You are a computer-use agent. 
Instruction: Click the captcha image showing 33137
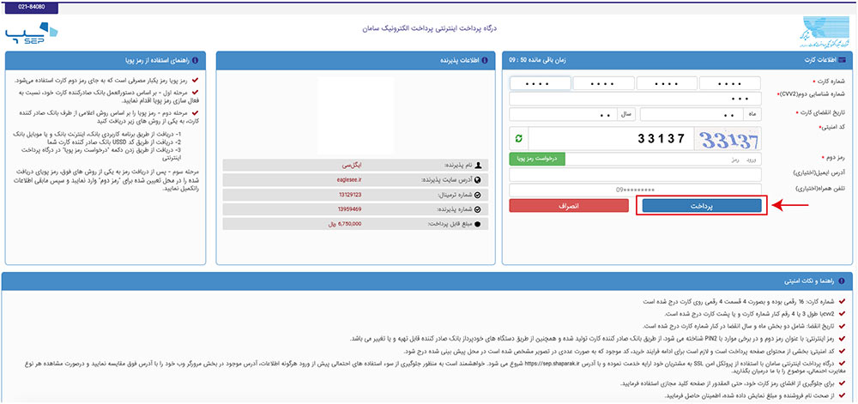click(x=728, y=140)
